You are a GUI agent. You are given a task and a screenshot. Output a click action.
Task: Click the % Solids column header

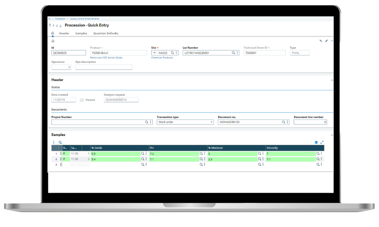click(x=120, y=148)
